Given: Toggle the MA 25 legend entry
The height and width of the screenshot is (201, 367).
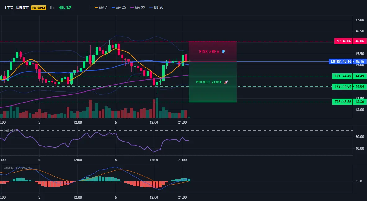Looking at the screenshot, I should [119, 7].
